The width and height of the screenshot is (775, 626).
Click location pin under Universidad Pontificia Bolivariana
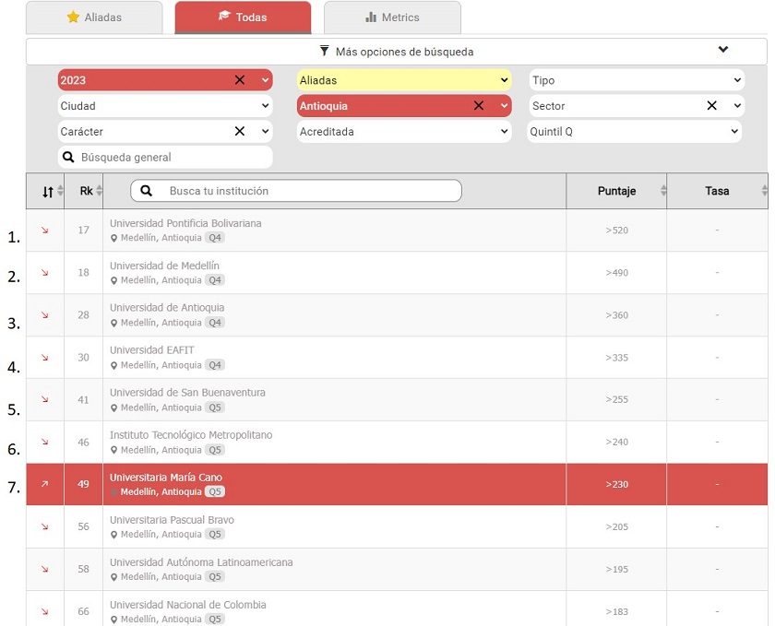(113, 238)
